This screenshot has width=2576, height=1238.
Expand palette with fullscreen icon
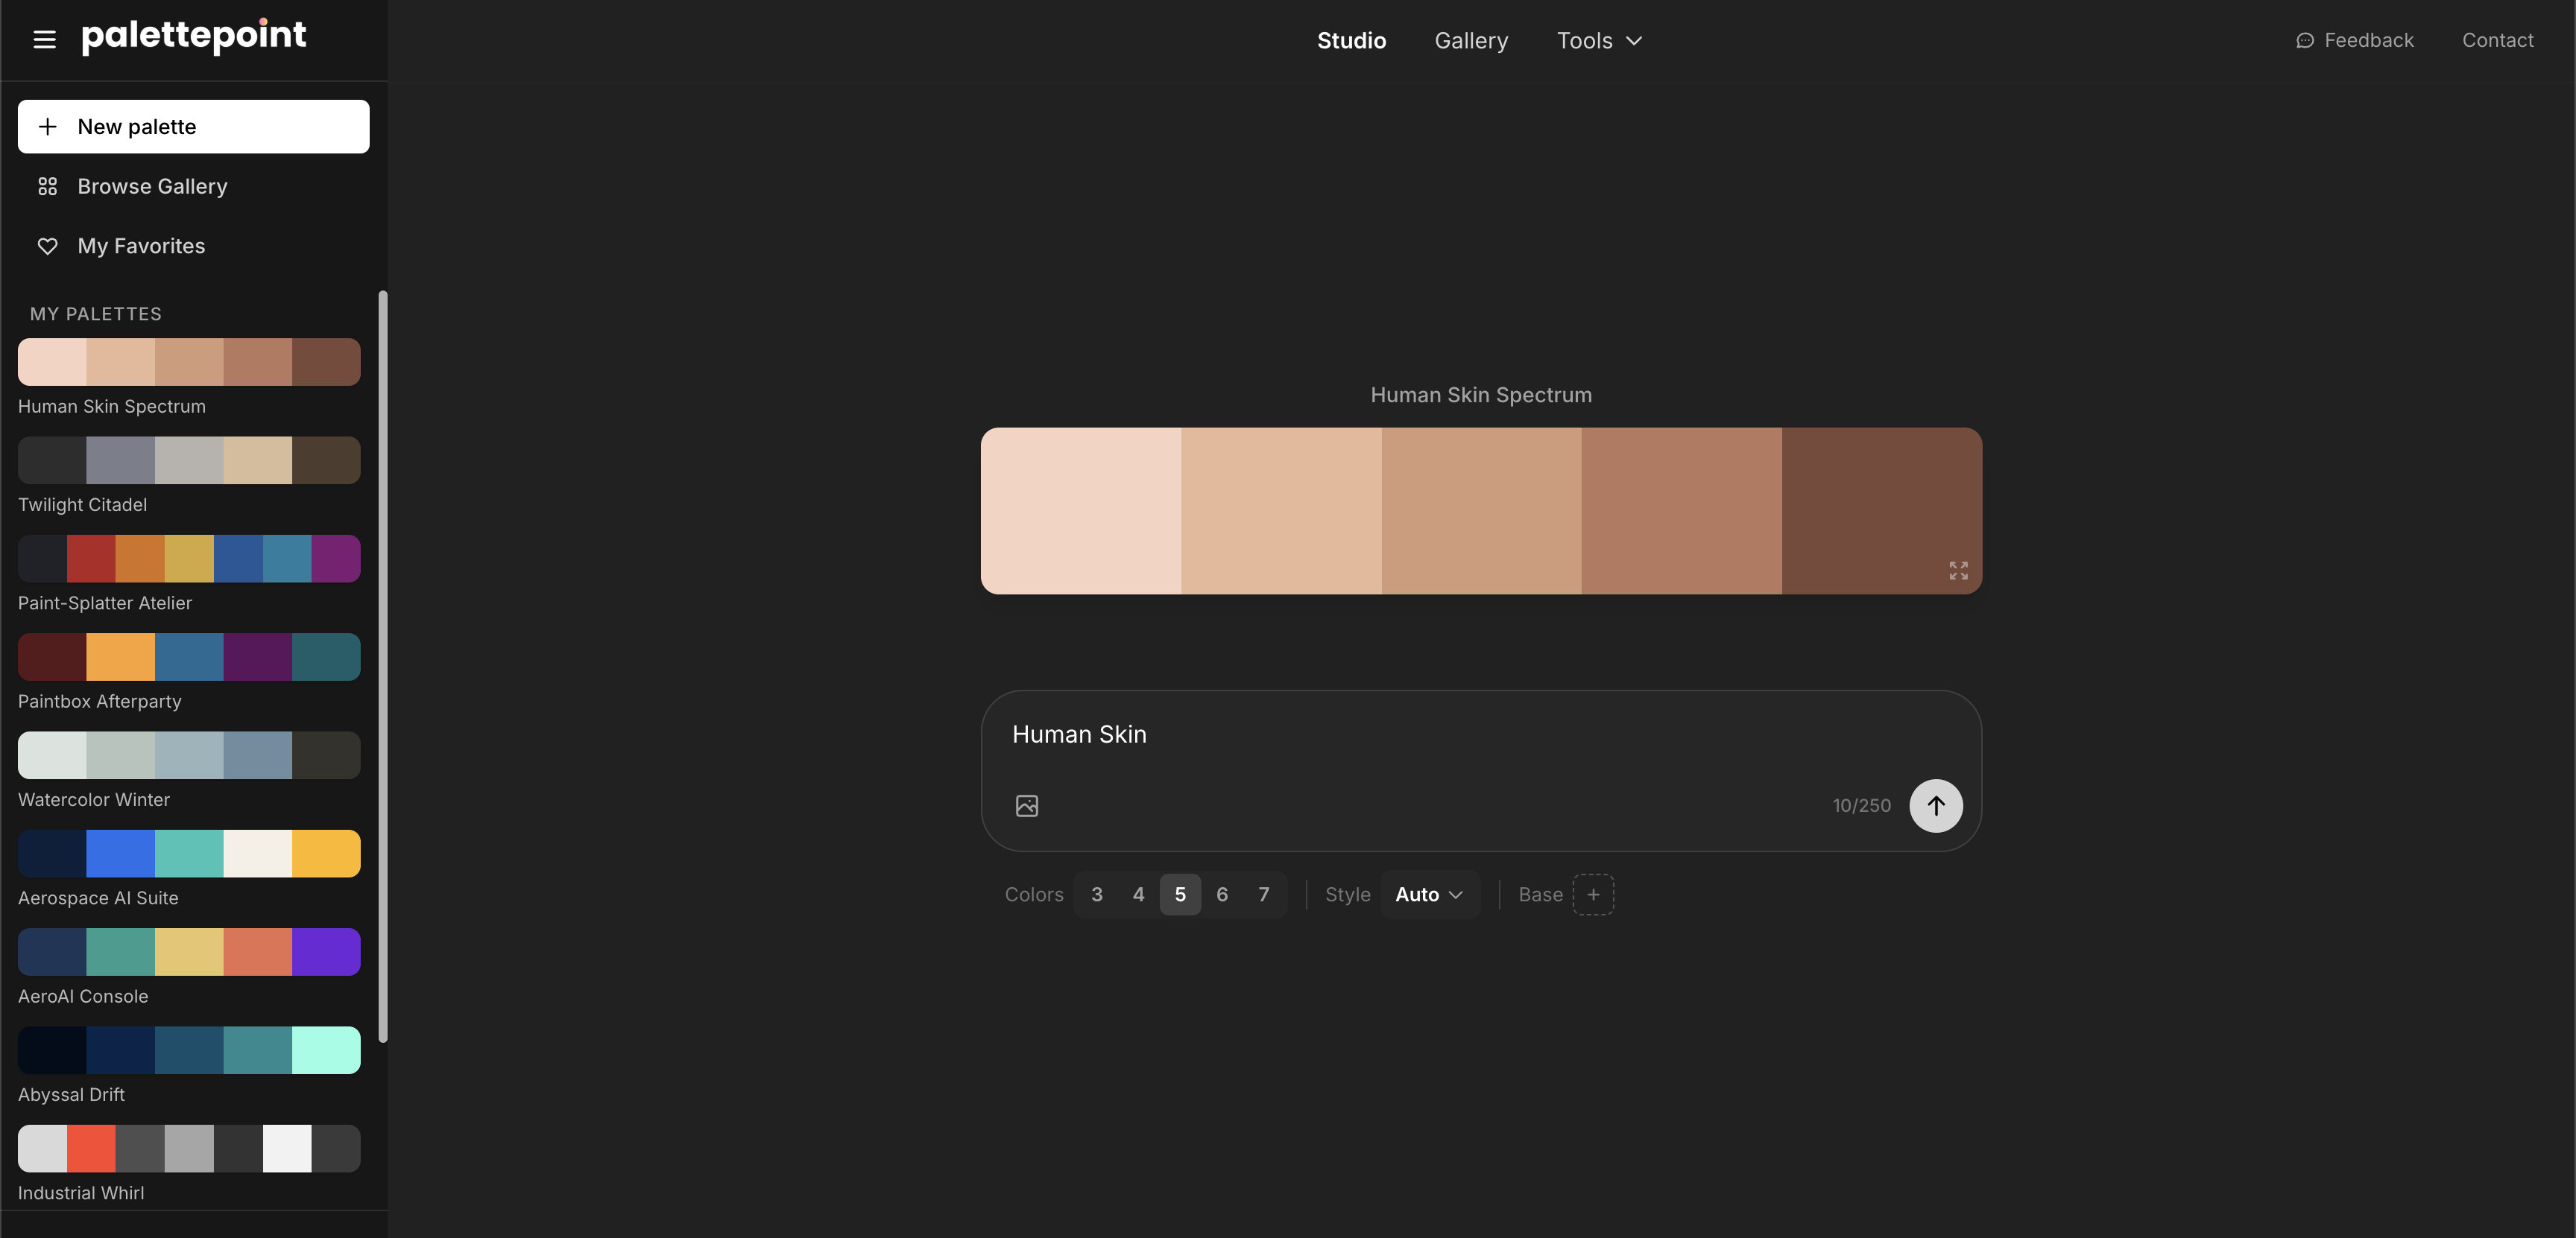(x=1958, y=570)
